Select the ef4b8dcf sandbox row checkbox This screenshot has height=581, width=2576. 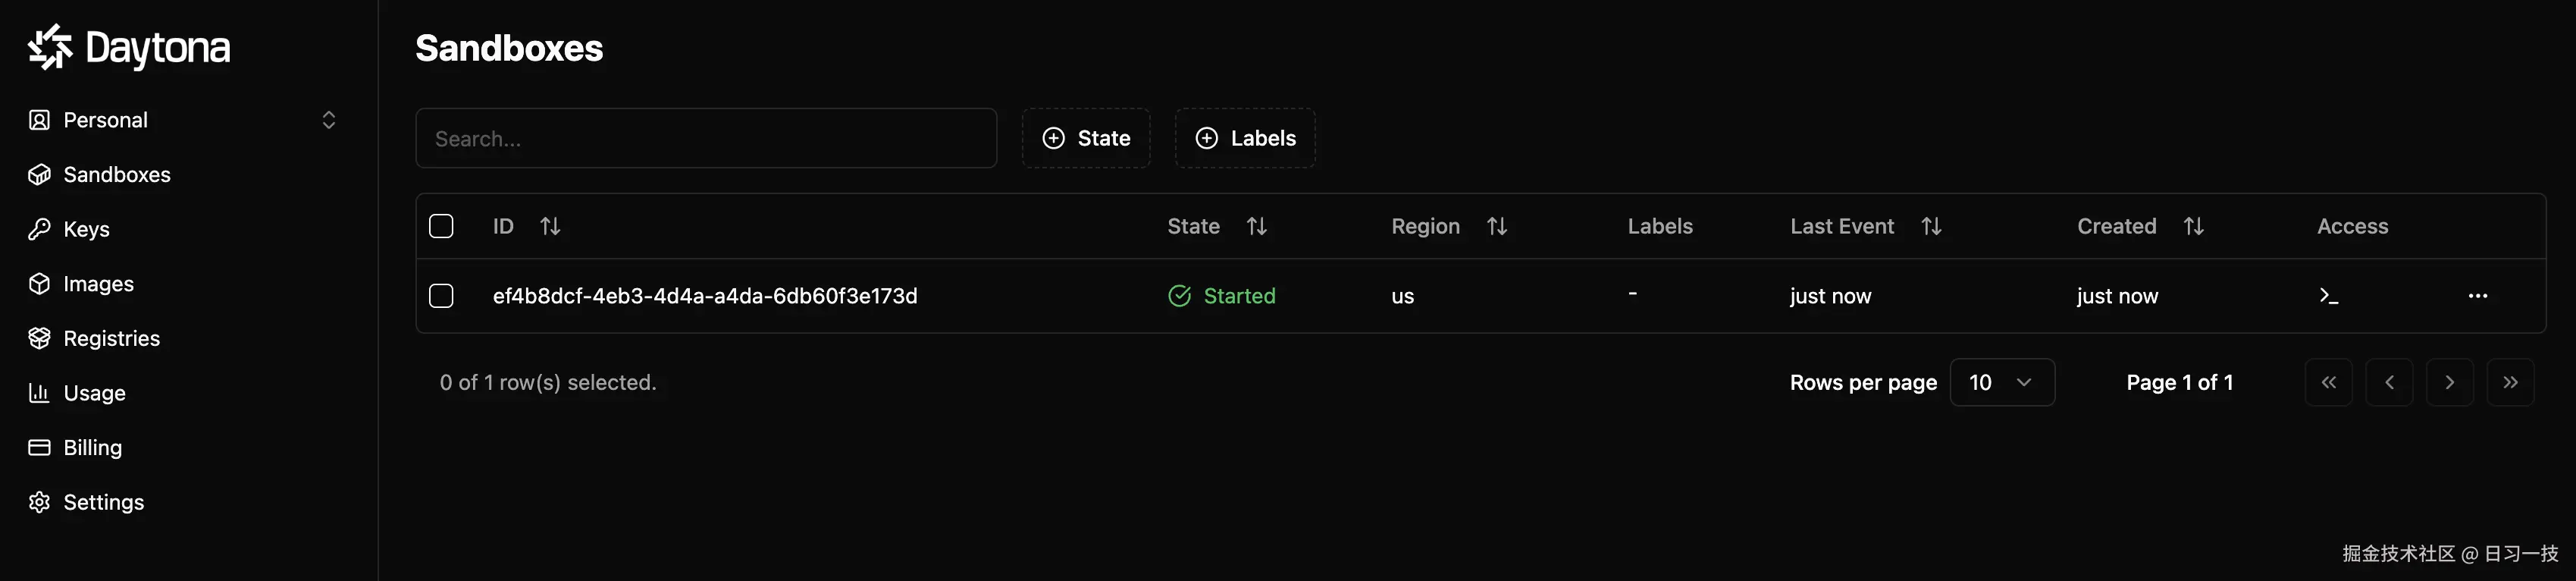point(441,296)
